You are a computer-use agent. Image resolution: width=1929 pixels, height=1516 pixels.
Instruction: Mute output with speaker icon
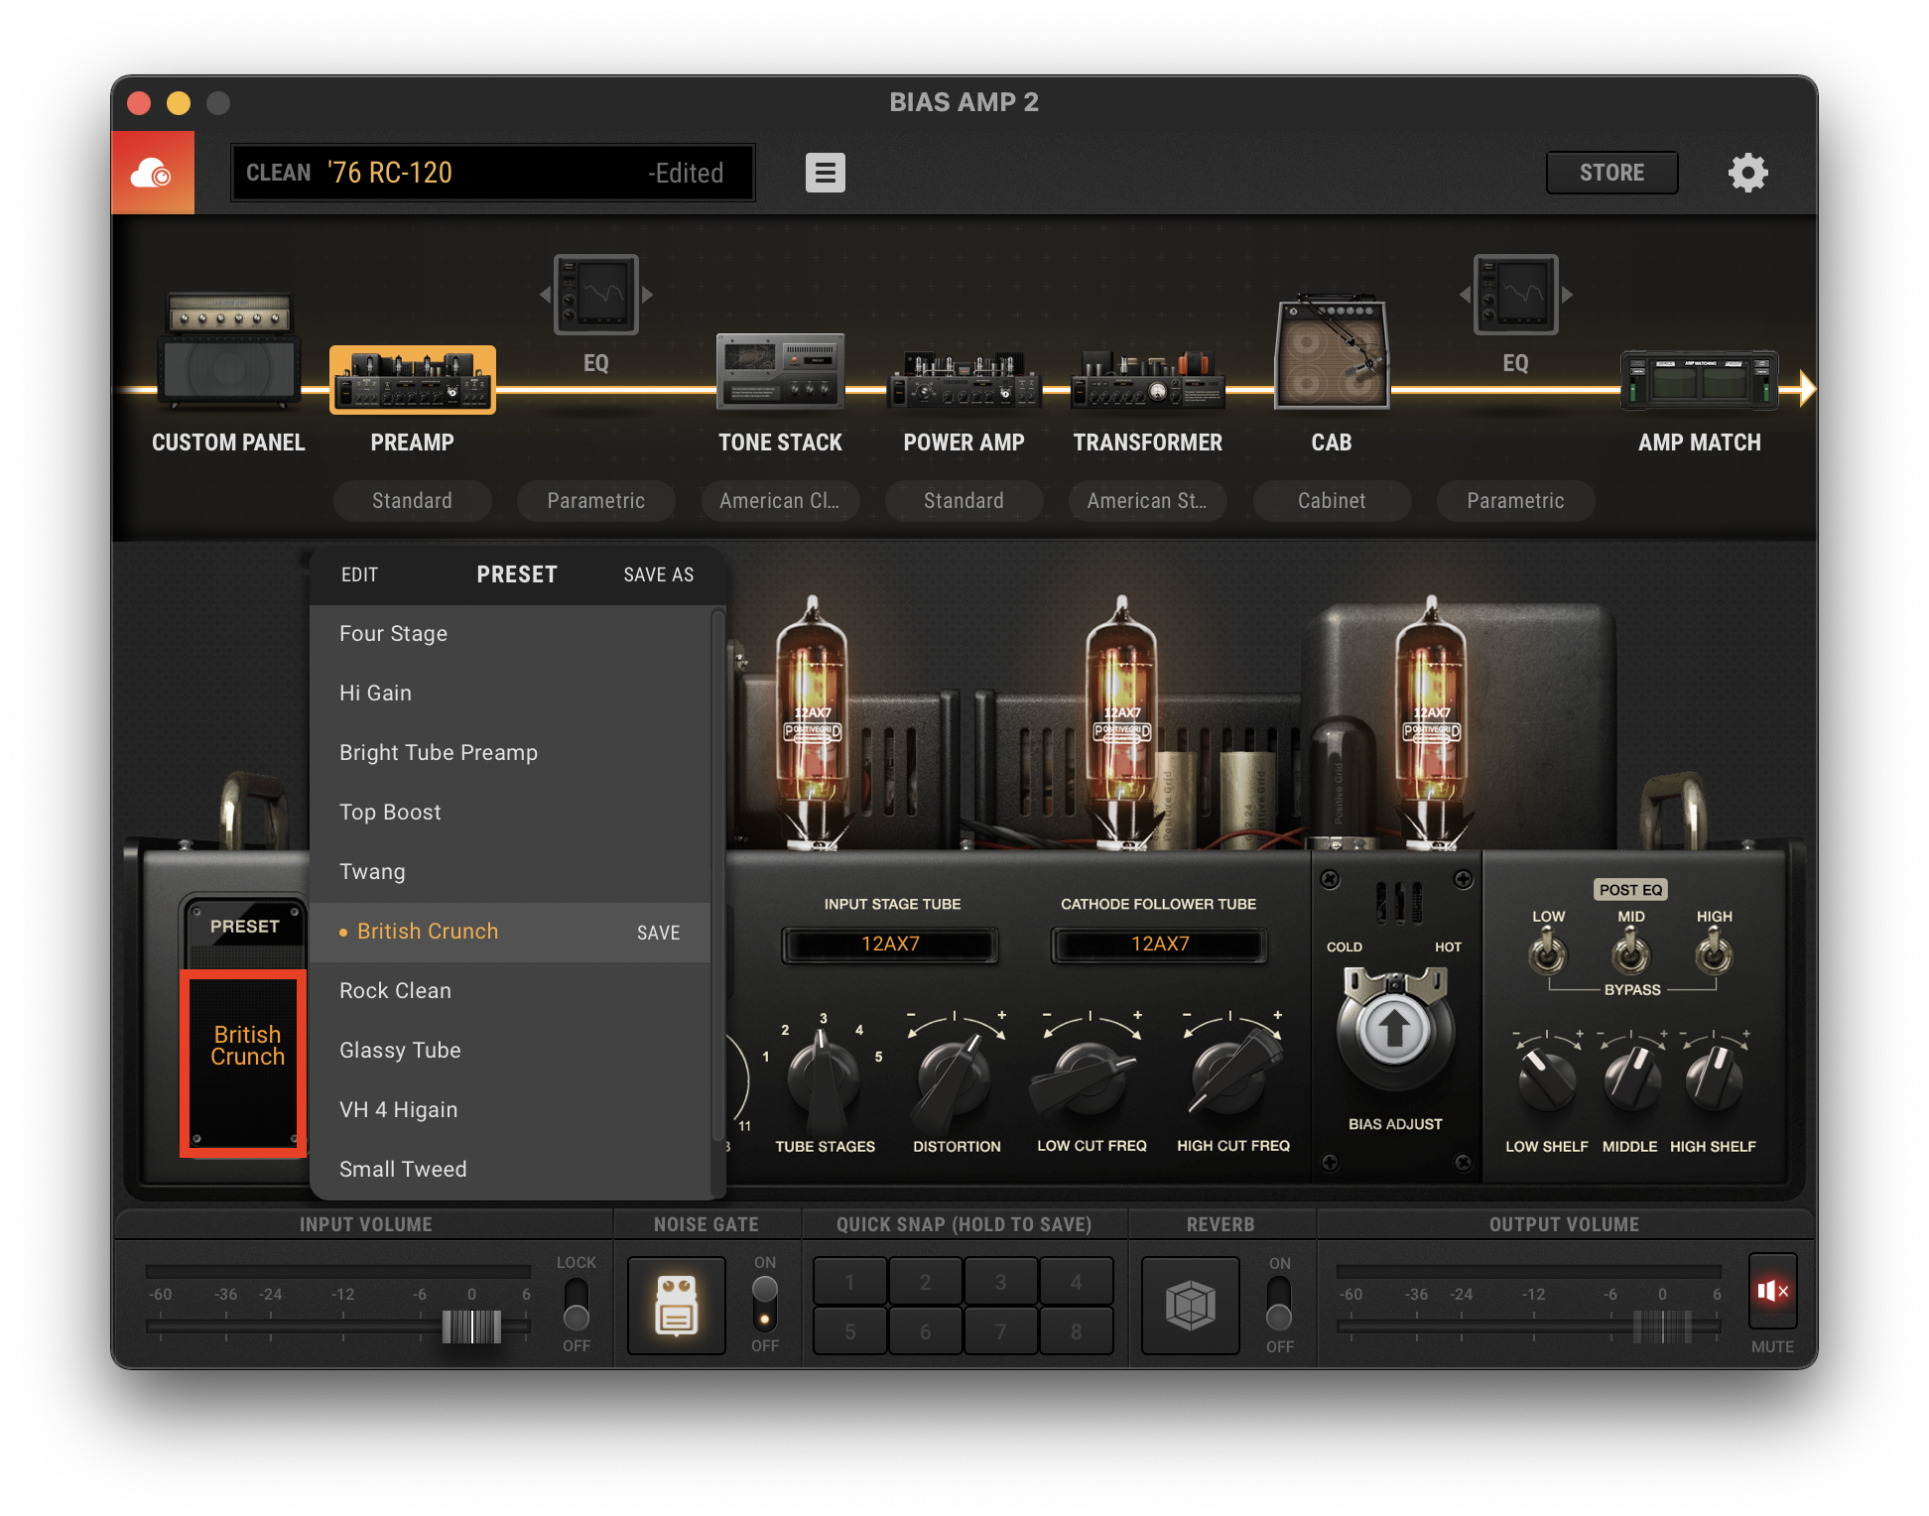tap(1772, 1291)
